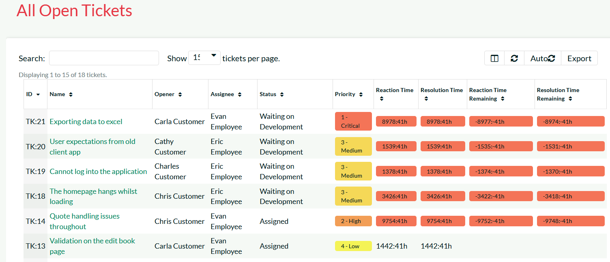Click the Export button
The width and height of the screenshot is (610, 262).
pyautogui.click(x=579, y=58)
